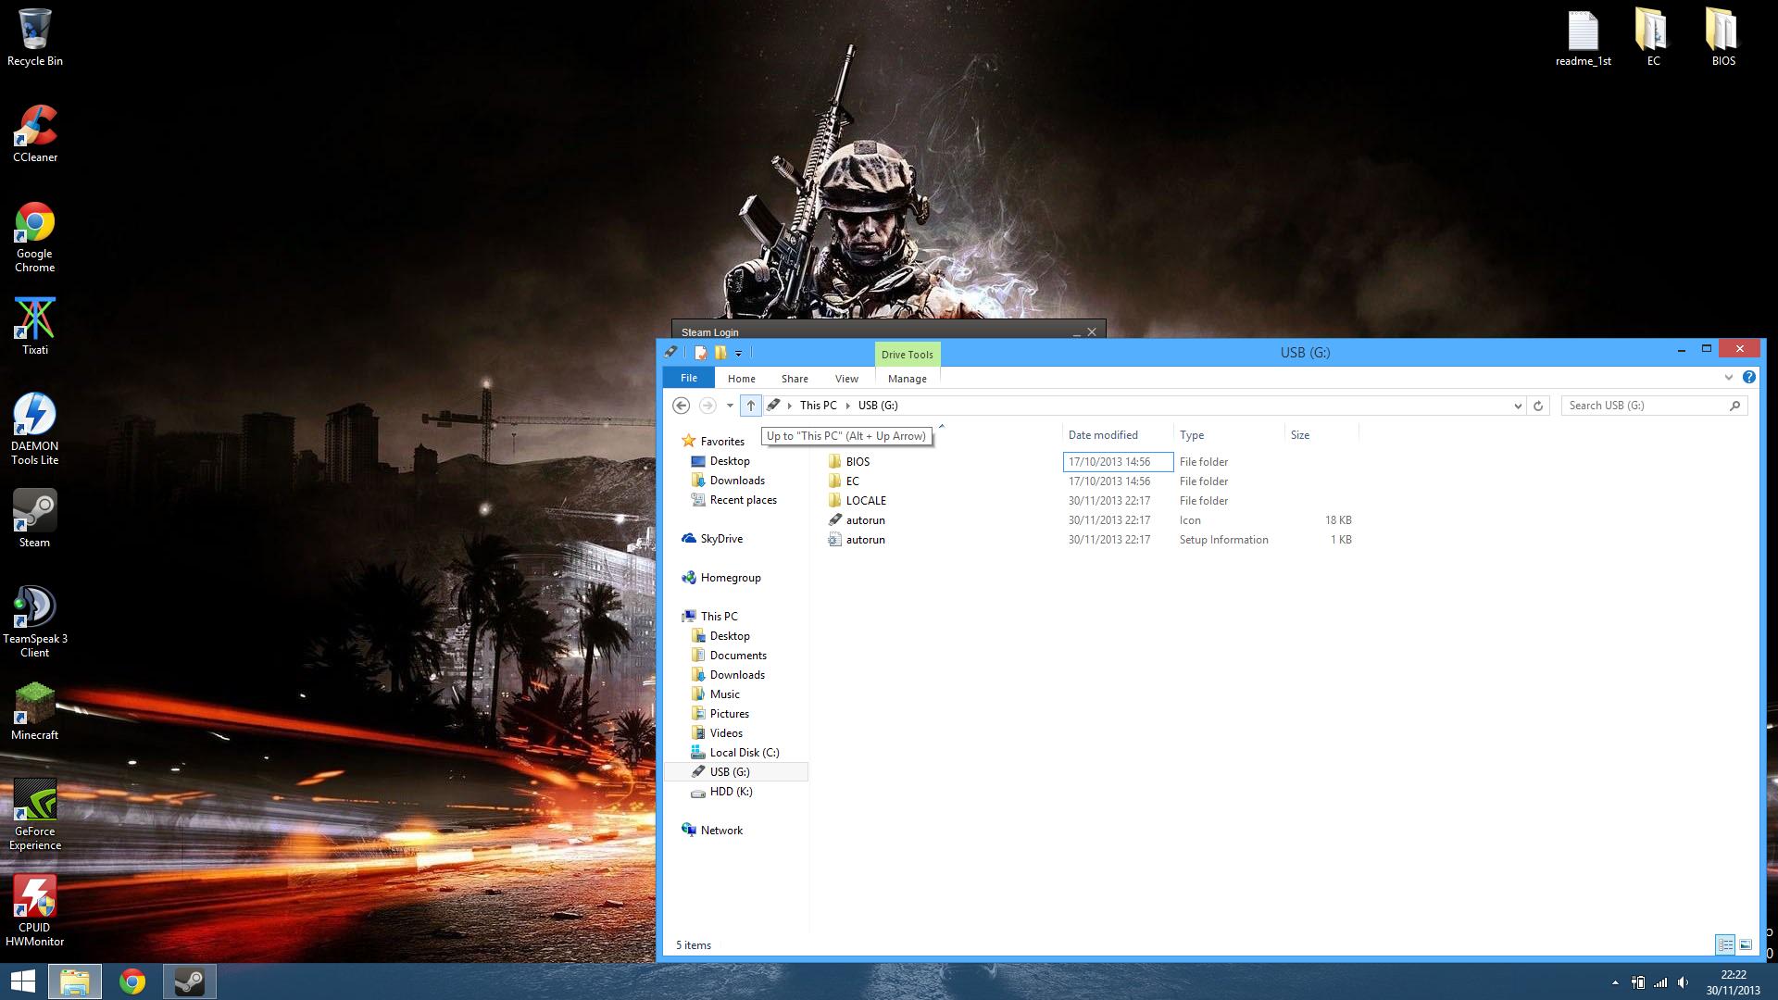Select the Steam desktop shortcut
This screenshot has height=1000, width=1778.
click(x=35, y=519)
